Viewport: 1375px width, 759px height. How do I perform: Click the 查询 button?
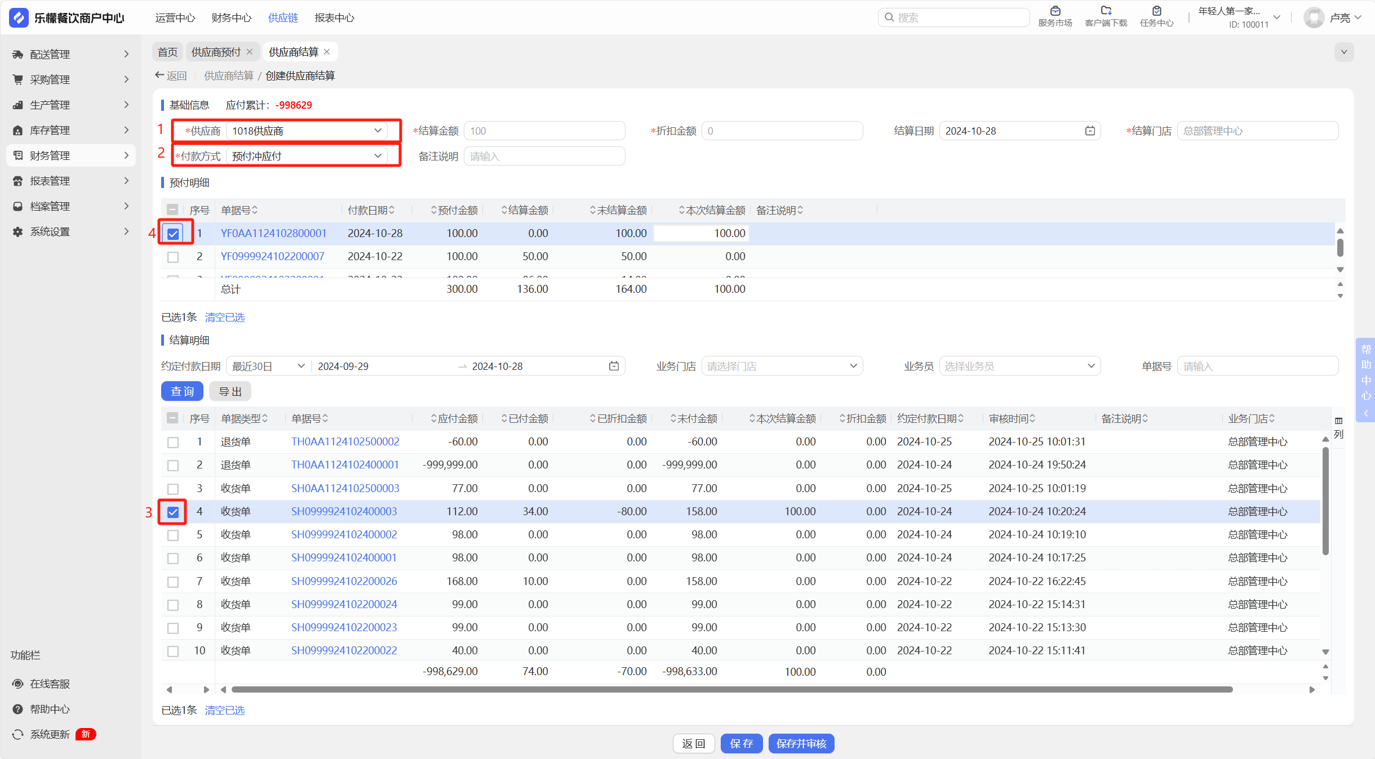(x=182, y=391)
